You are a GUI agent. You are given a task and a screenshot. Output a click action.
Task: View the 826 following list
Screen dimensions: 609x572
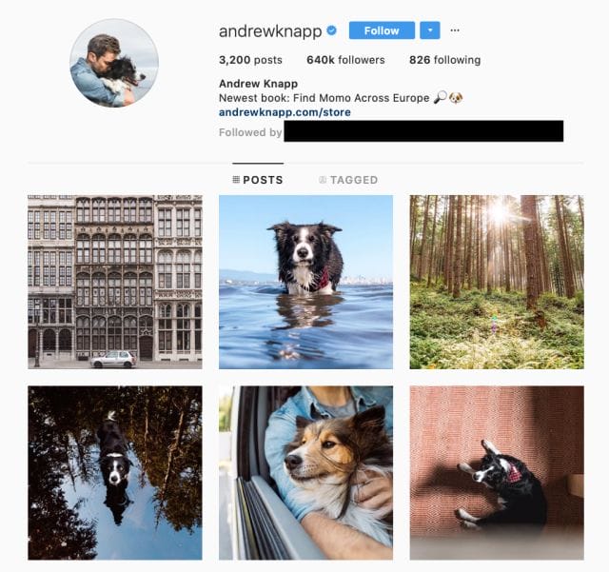click(444, 60)
